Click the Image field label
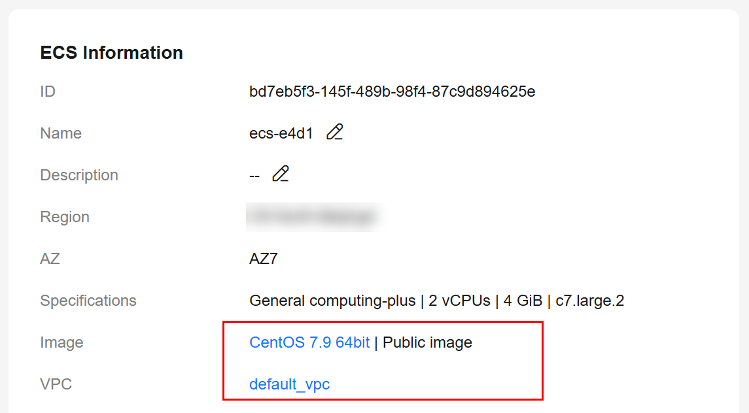The height and width of the screenshot is (413, 749). 61,342
